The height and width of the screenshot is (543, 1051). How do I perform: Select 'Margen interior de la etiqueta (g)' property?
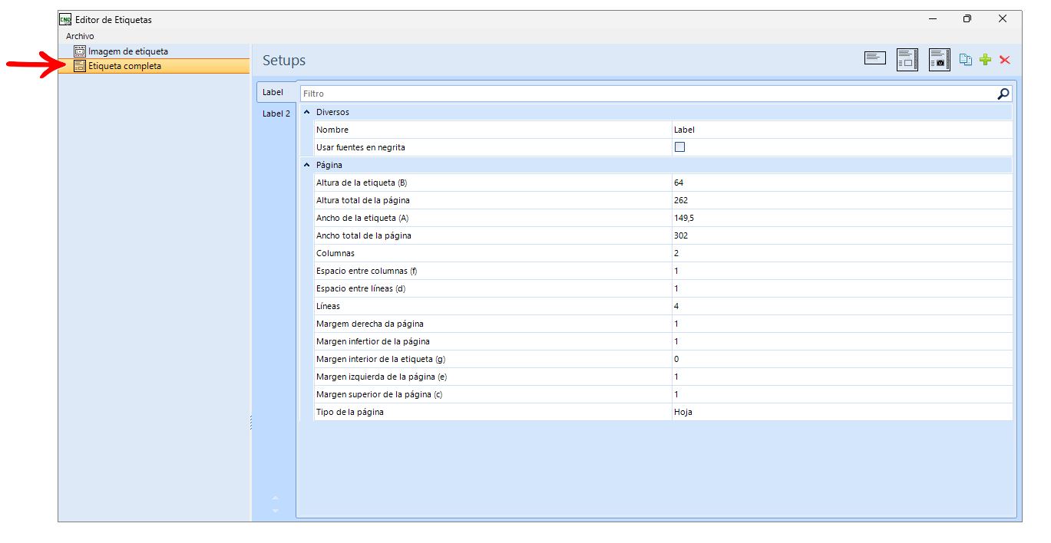pyautogui.click(x=381, y=359)
